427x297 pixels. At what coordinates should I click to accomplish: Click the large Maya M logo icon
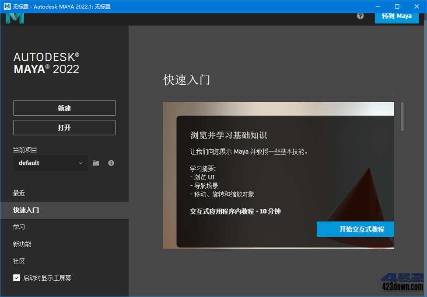pyautogui.click(x=14, y=17)
